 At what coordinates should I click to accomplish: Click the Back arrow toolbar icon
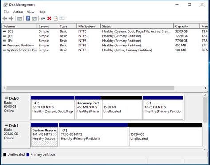(x=5, y=19)
